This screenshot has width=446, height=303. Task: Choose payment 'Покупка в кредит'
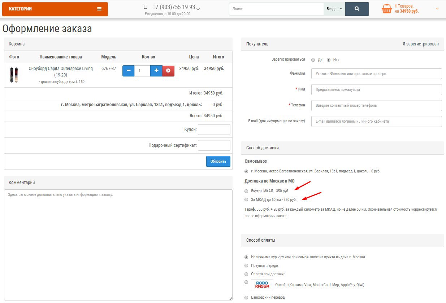(x=246, y=265)
